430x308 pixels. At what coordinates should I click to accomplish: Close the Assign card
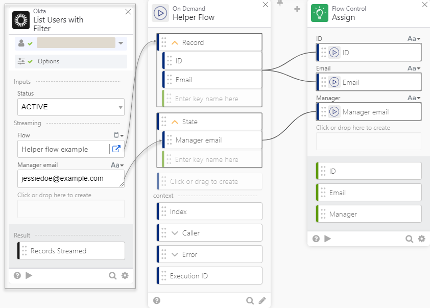[424, 5]
